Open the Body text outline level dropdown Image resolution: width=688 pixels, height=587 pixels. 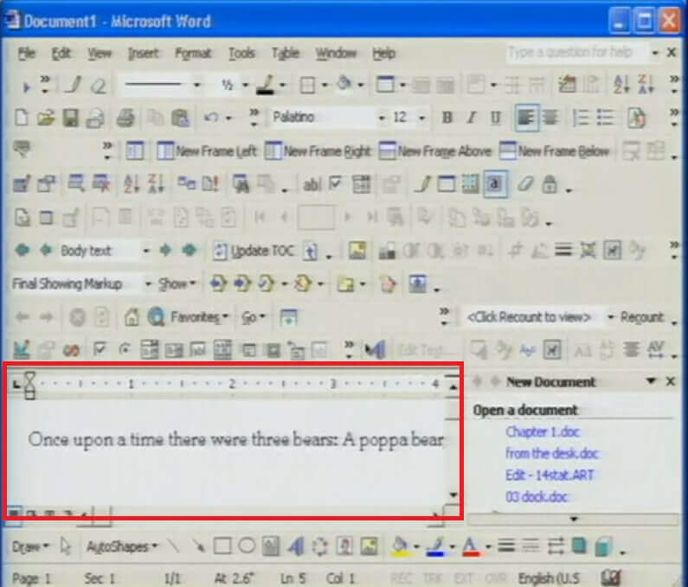(146, 251)
